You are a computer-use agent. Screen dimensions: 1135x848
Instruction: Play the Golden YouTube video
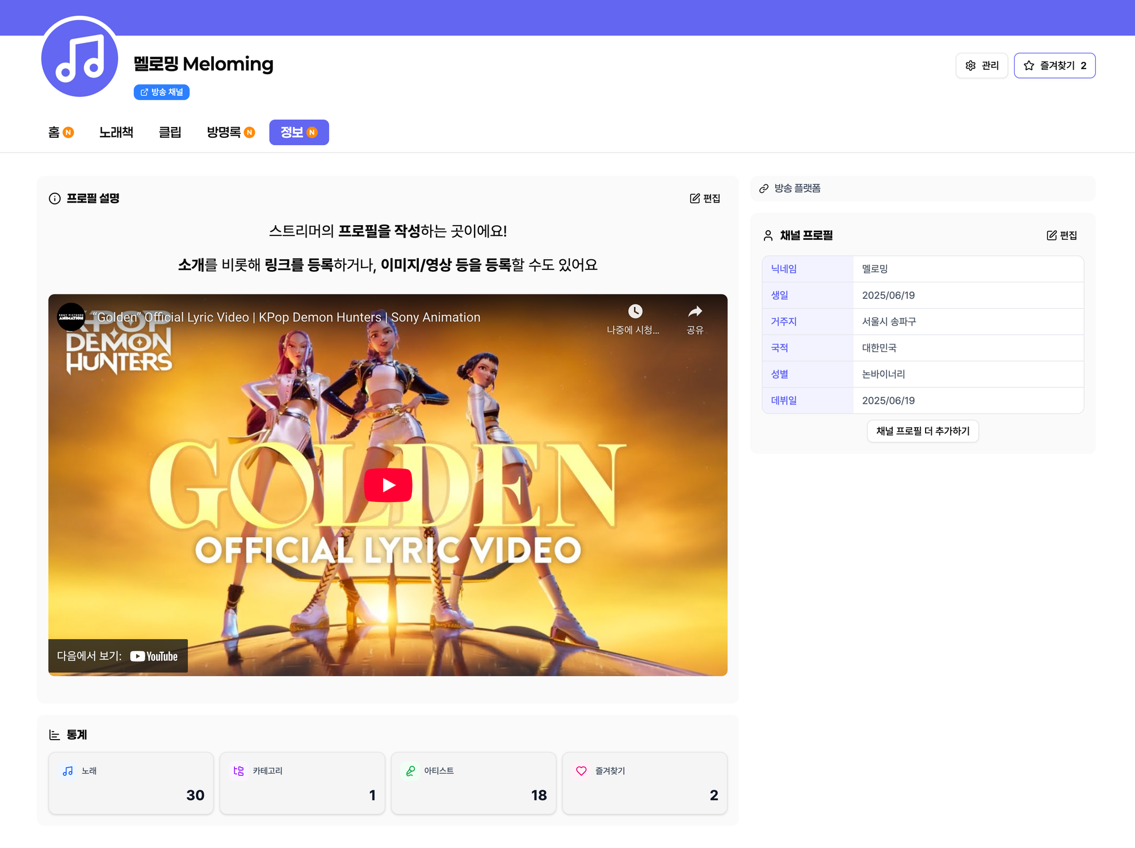(388, 485)
